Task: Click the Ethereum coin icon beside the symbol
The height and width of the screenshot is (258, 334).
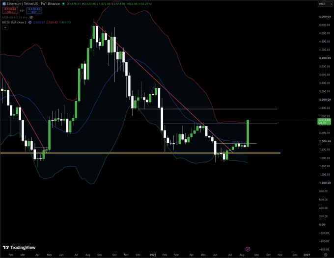Action: tap(4, 4)
